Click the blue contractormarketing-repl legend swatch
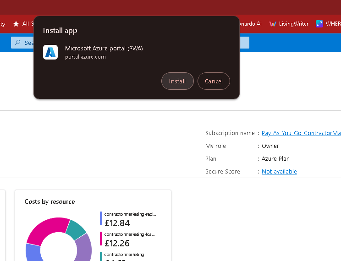This screenshot has height=261, width=341. (101, 218)
